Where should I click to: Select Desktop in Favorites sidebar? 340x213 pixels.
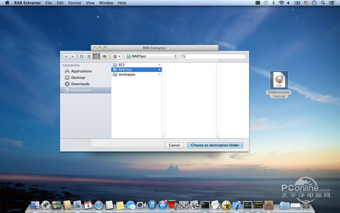click(78, 77)
